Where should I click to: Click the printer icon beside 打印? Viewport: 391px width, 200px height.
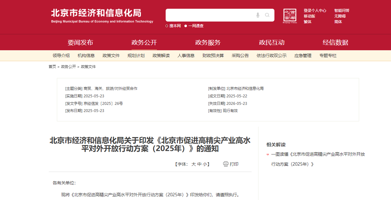[x=226, y=164]
